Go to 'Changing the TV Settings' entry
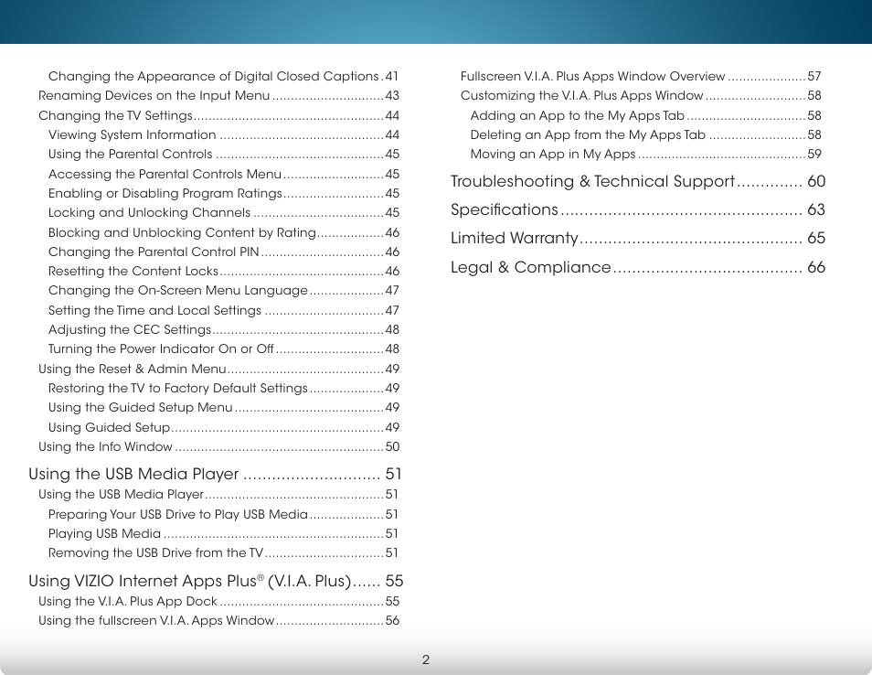 click(x=218, y=116)
